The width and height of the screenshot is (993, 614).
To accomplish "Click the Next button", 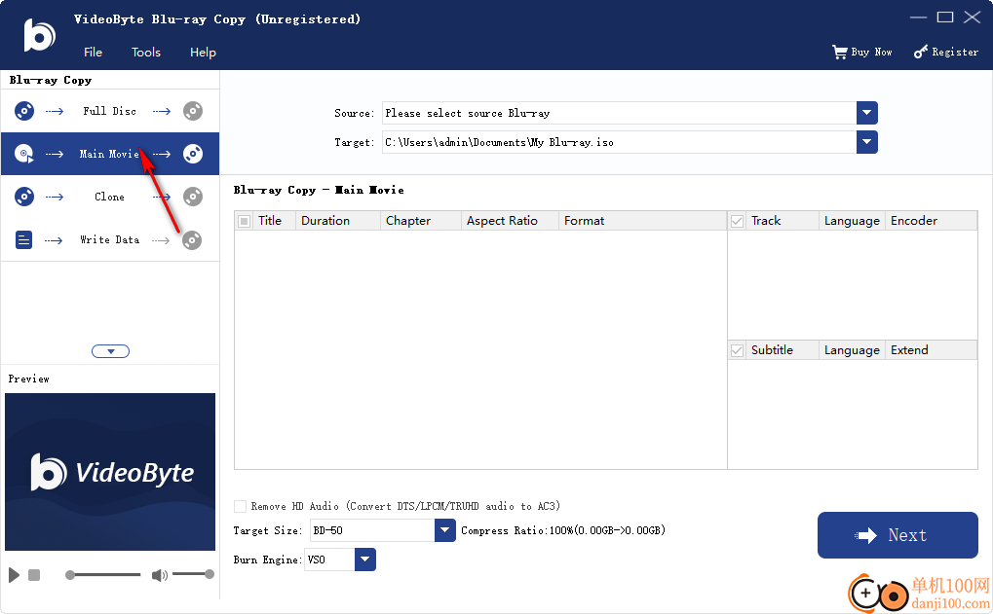I will pos(898,535).
